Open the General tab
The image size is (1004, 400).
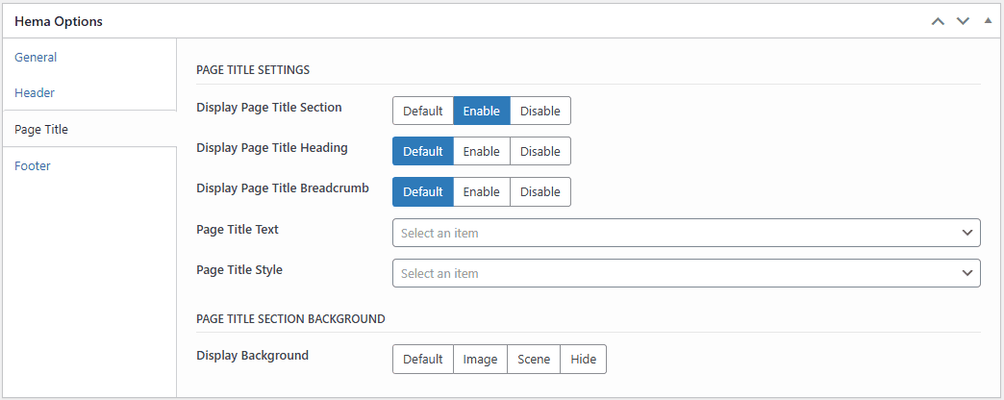pyautogui.click(x=36, y=58)
